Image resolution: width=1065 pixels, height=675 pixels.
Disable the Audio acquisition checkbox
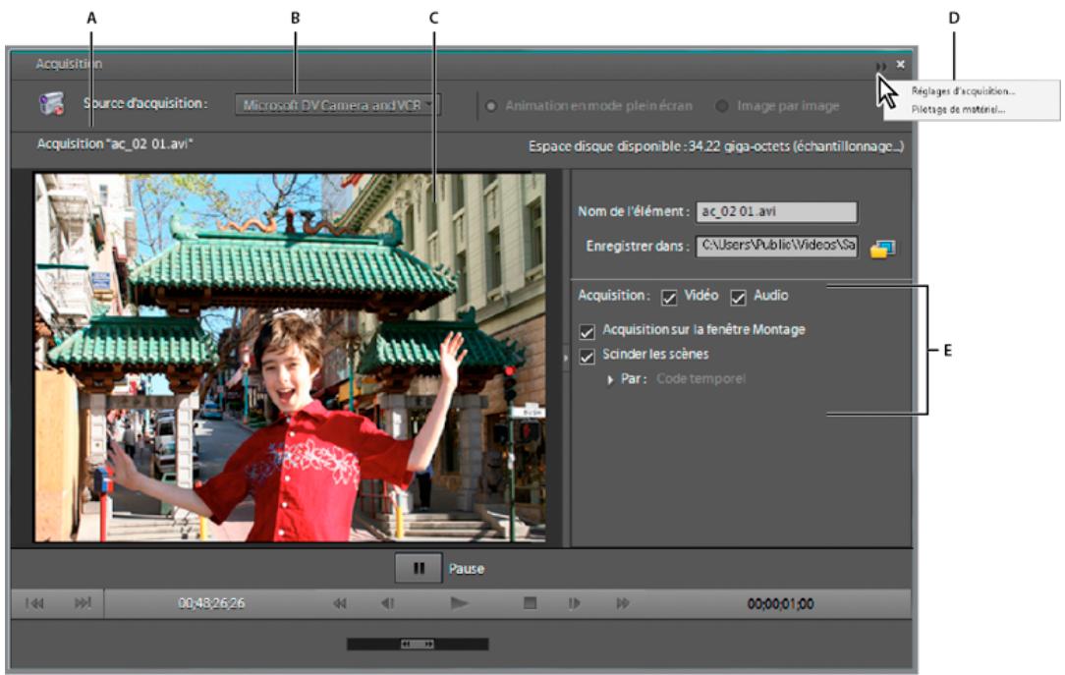click(739, 299)
